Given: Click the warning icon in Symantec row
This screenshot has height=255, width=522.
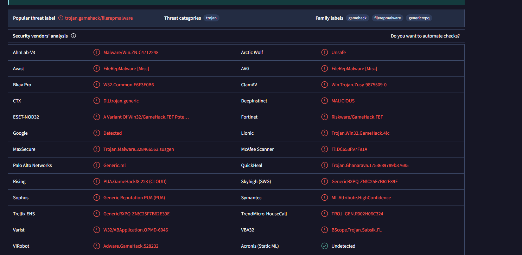Looking at the screenshot, I should (325, 197).
